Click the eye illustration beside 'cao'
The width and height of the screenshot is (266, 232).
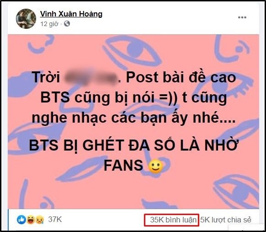[226, 86]
